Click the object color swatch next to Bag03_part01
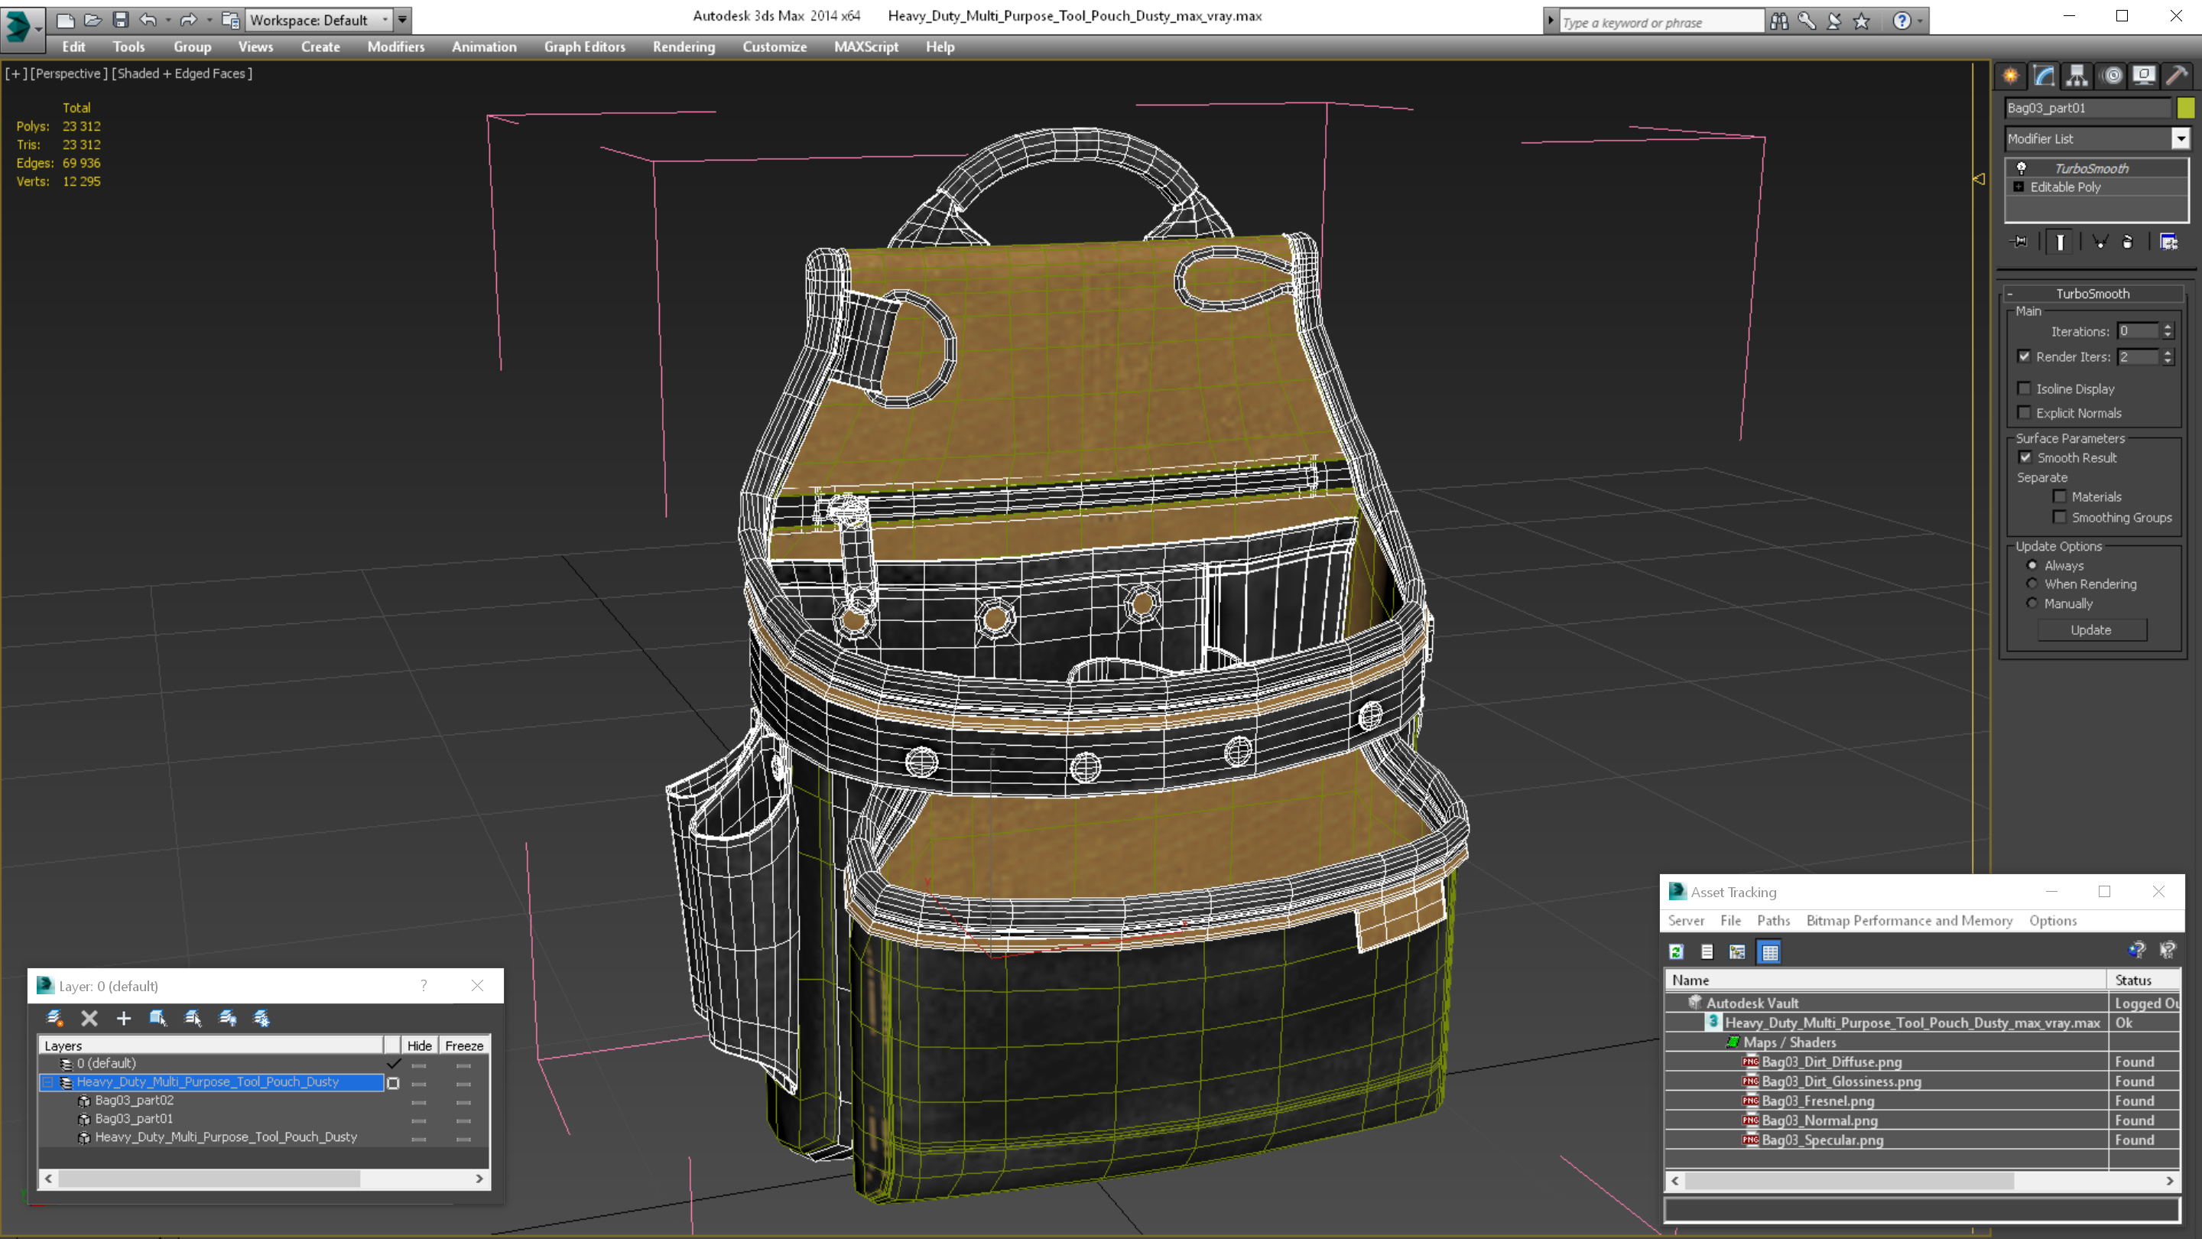Screen dimensions: 2202x1239 coord(2186,108)
